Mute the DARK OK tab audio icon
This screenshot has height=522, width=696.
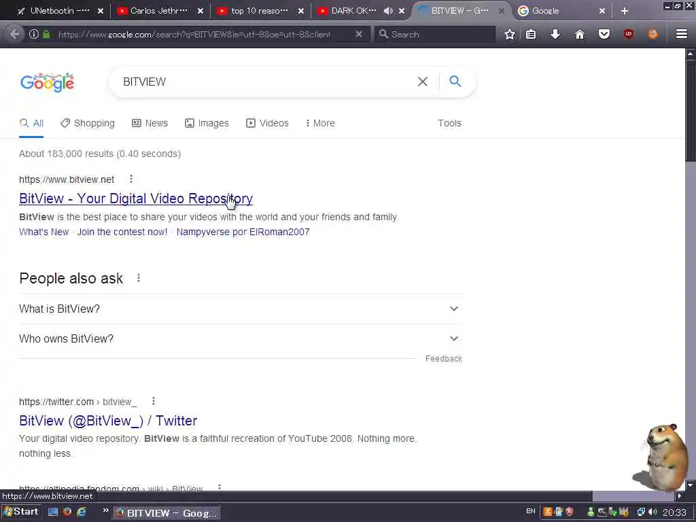click(x=388, y=11)
